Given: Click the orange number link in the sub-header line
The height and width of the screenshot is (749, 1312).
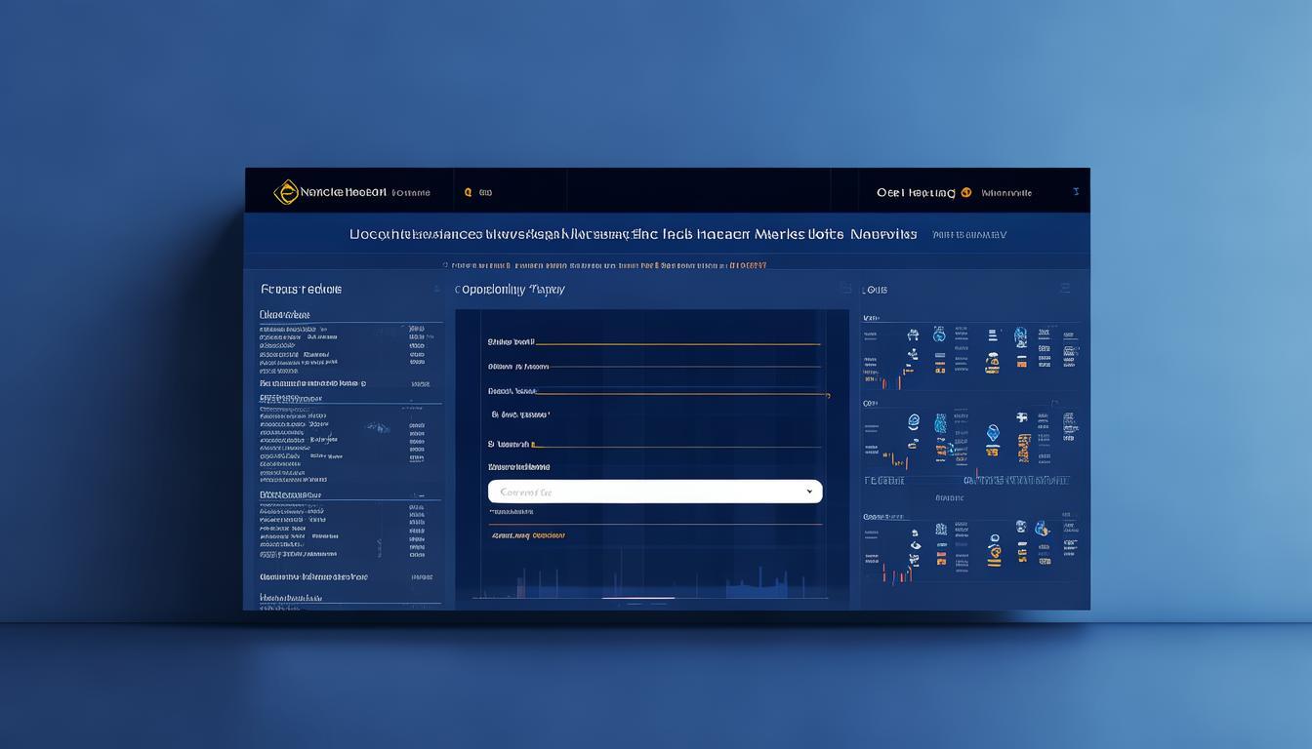Looking at the screenshot, I should [x=748, y=264].
